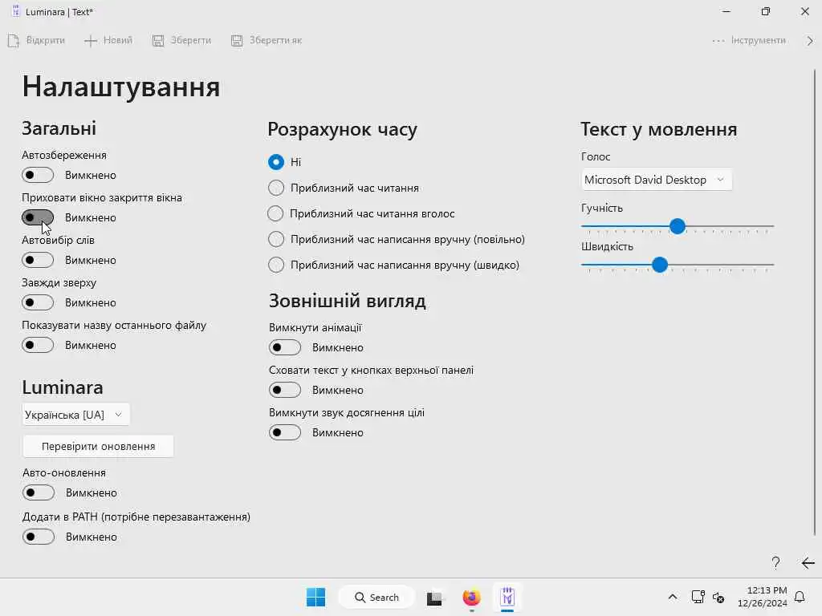Toggle Вимкнути звук досягнення цілі switch

point(285,432)
